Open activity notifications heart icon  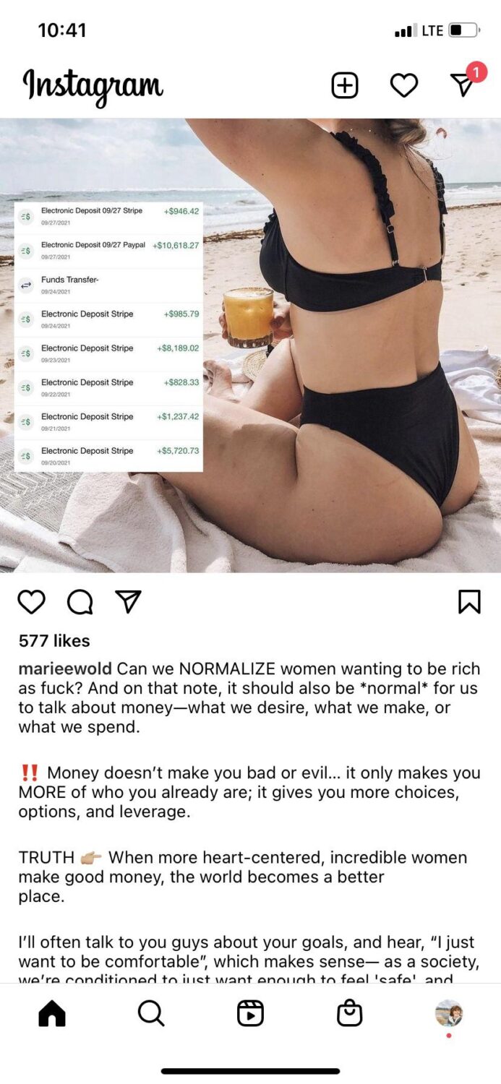(x=404, y=86)
